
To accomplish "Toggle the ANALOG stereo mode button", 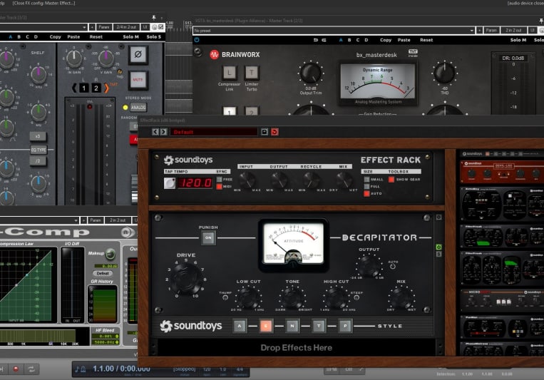I will [138, 108].
